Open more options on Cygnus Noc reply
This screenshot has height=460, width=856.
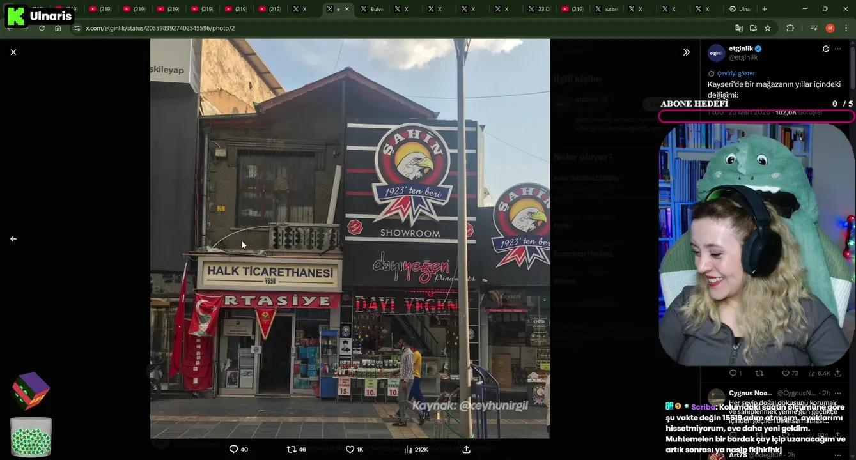839,393
